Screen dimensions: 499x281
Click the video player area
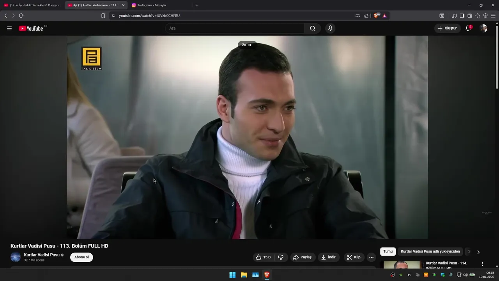coord(247,137)
